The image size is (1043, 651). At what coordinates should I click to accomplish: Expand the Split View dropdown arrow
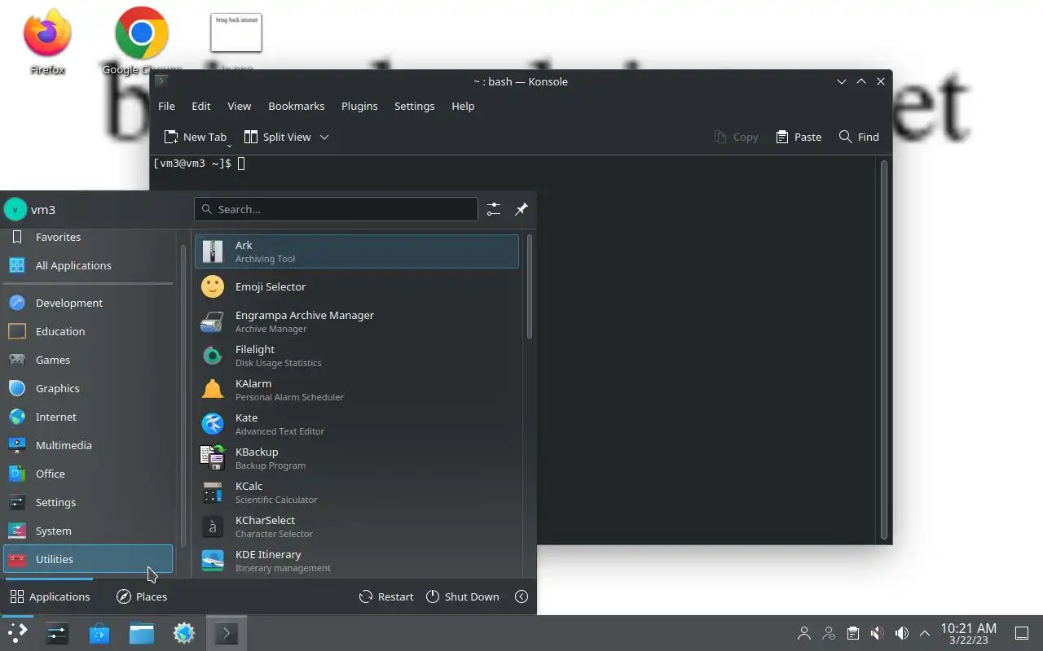(x=324, y=137)
